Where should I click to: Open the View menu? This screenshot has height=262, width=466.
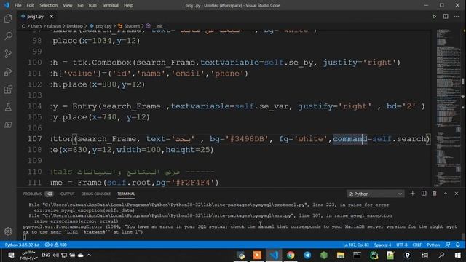pyautogui.click(x=68, y=5)
